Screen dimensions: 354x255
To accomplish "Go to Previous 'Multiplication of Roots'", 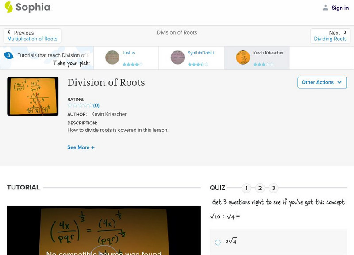I will click(x=32, y=39).
